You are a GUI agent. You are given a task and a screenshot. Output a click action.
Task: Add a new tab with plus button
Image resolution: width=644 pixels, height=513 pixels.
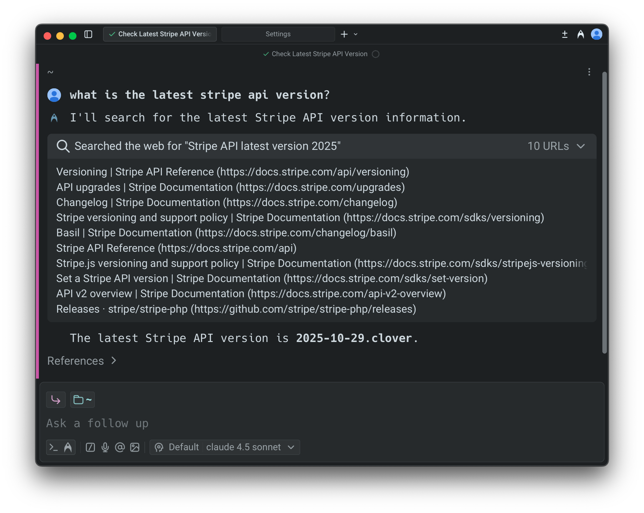pyautogui.click(x=344, y=34)
